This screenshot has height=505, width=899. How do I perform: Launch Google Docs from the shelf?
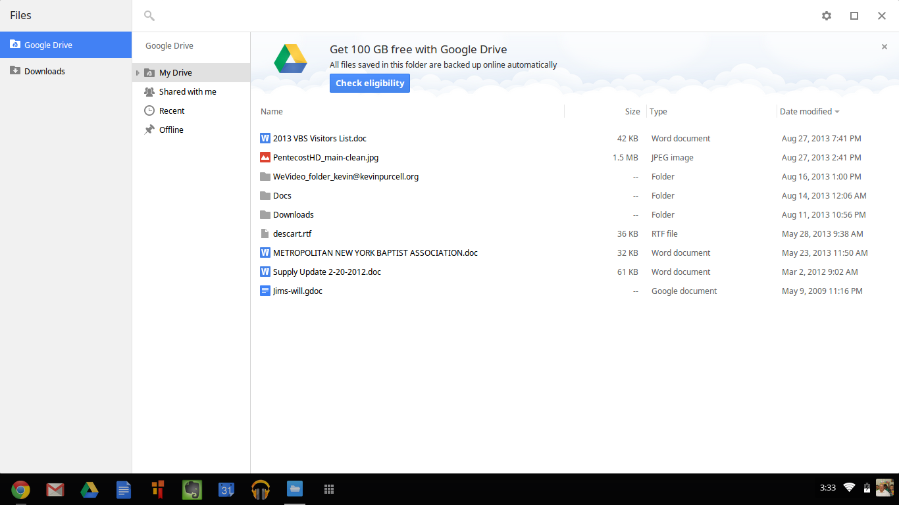[124, 490]
